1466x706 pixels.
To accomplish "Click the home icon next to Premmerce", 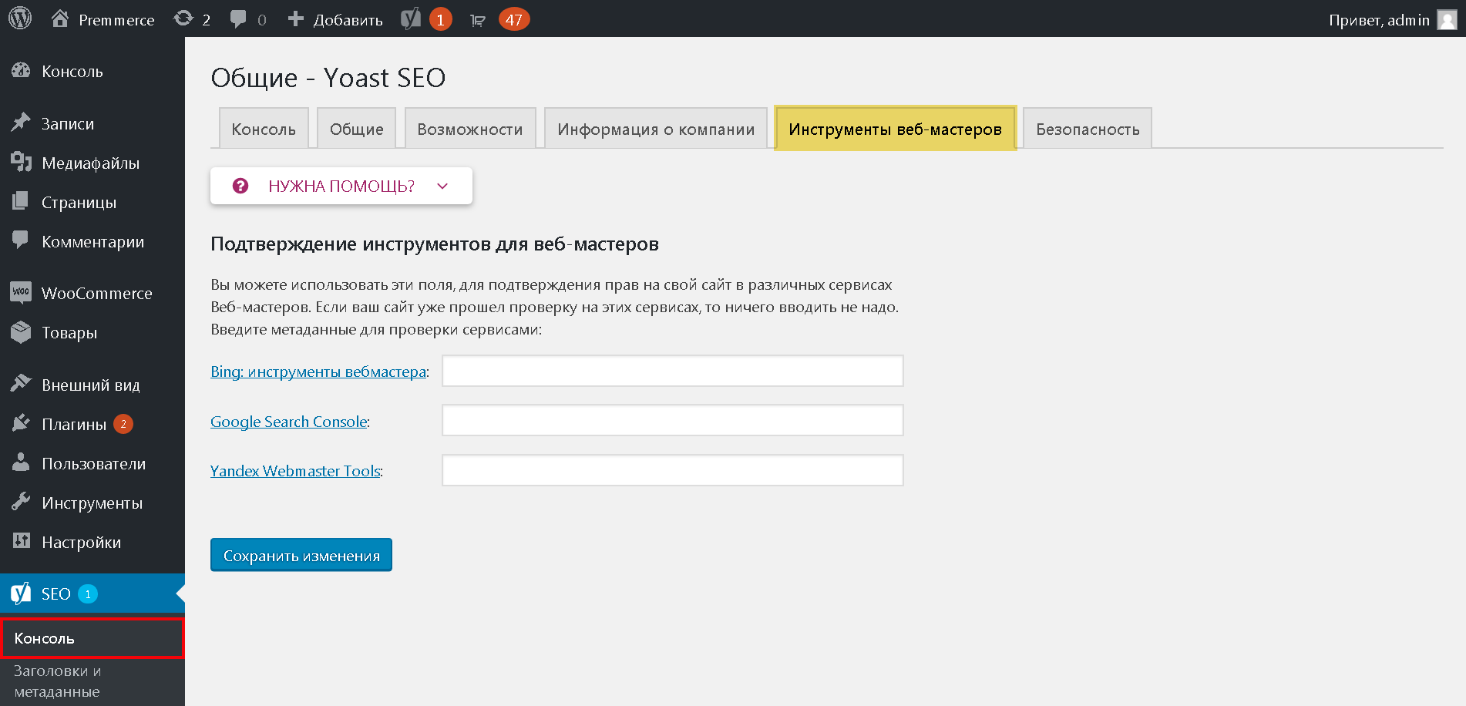I will pyautogui.click(x=60, y=18).
